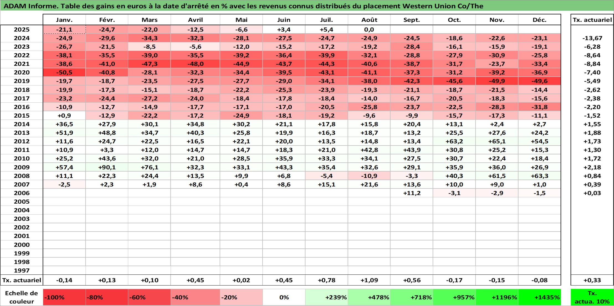
Task: Click the 'Janv.' column header
Action: [64, 20]
